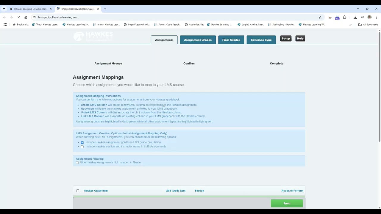Open a new browser tab
381x214 pixels.
[x=105, y=9]
